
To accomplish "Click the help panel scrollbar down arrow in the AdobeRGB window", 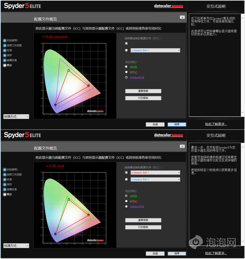I will tap(243, 112).
